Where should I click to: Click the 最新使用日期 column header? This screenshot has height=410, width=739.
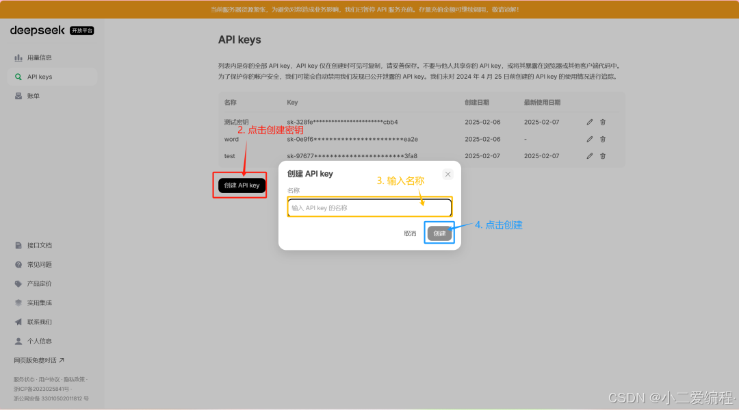pyautogui.click(x=542, y=102)
